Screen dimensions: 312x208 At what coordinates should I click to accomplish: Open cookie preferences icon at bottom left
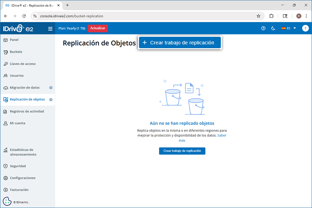point(7,201)
